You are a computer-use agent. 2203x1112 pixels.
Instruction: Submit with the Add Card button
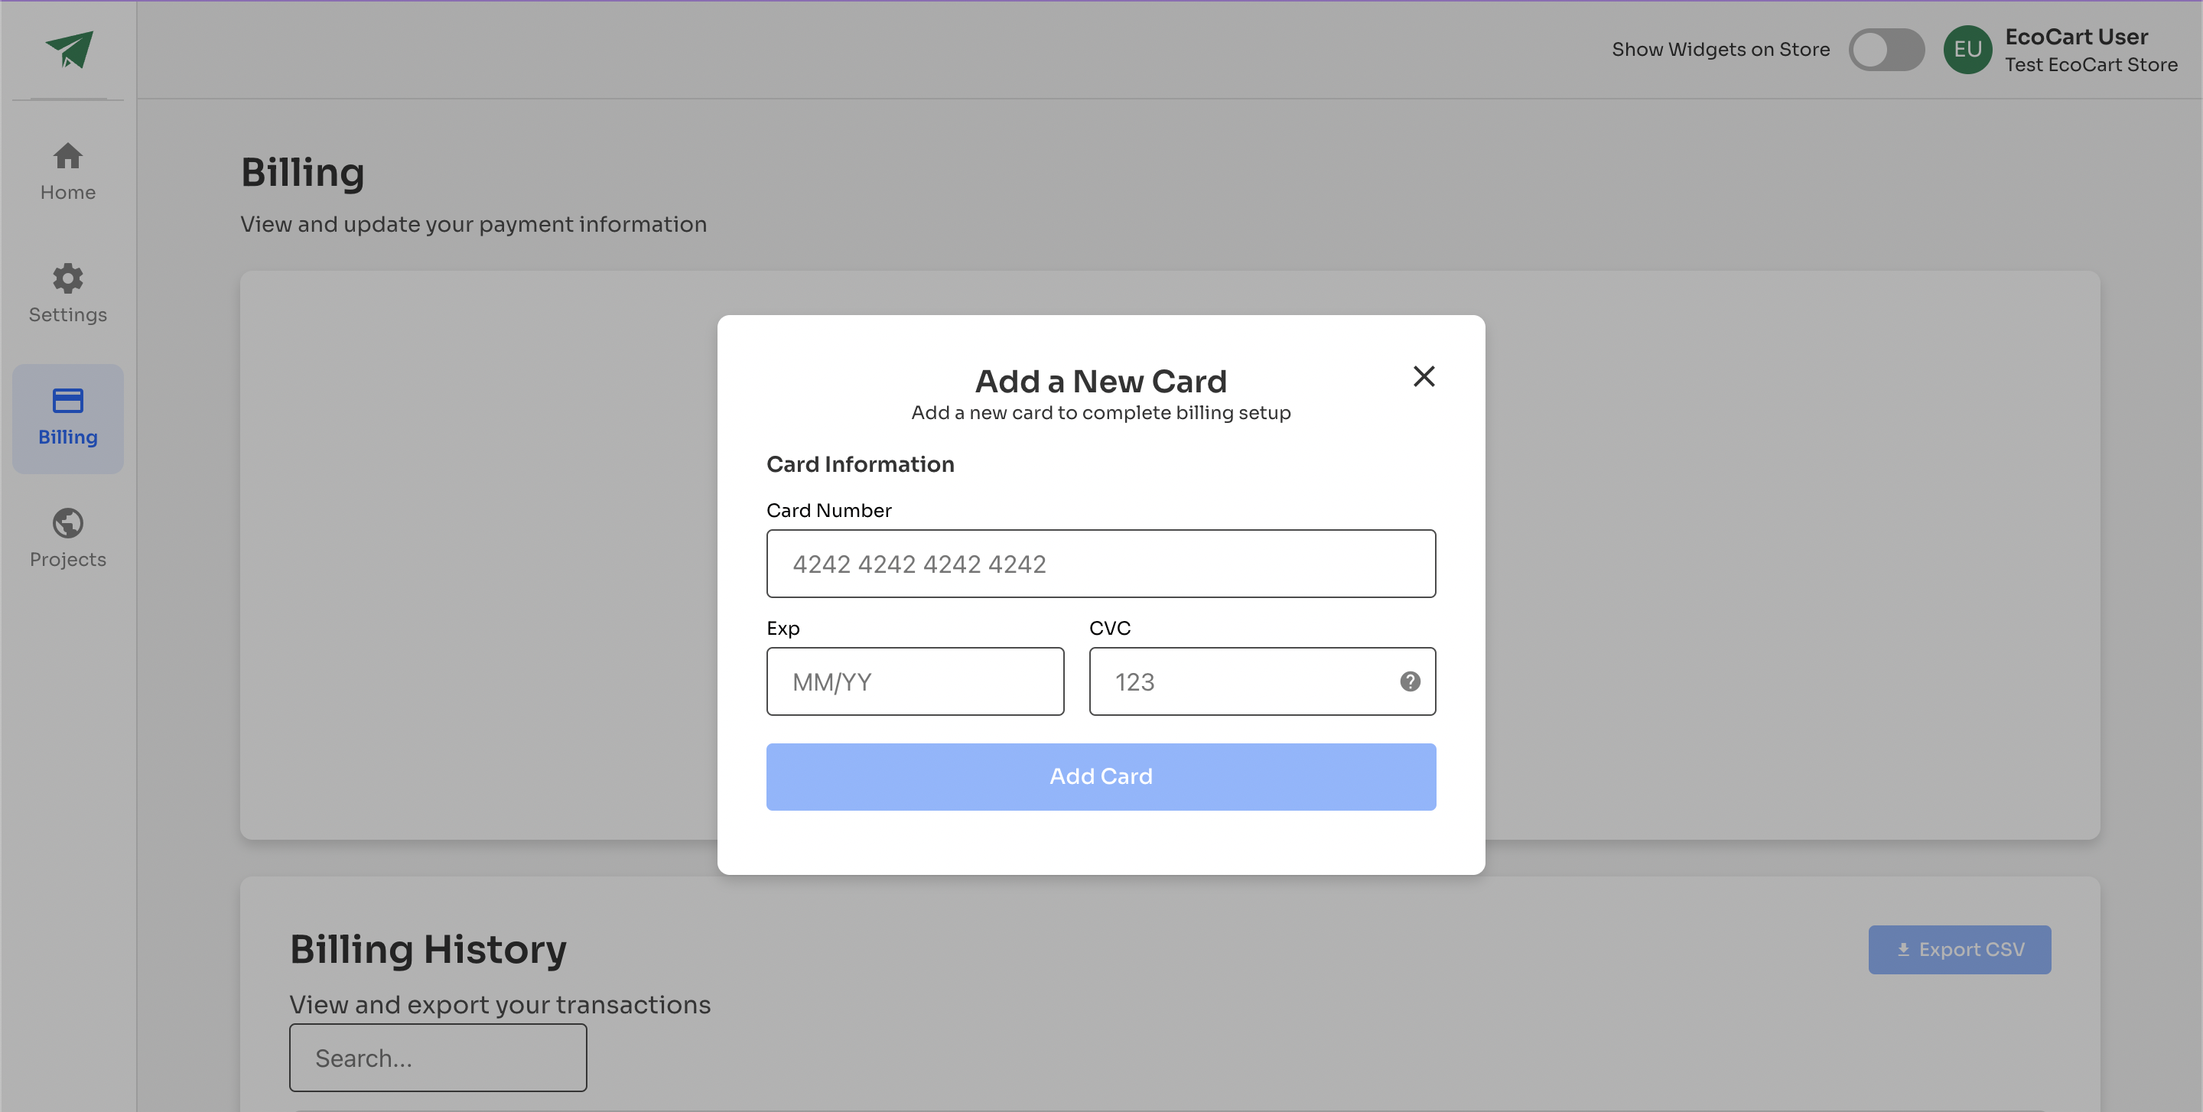(1101, 776)
